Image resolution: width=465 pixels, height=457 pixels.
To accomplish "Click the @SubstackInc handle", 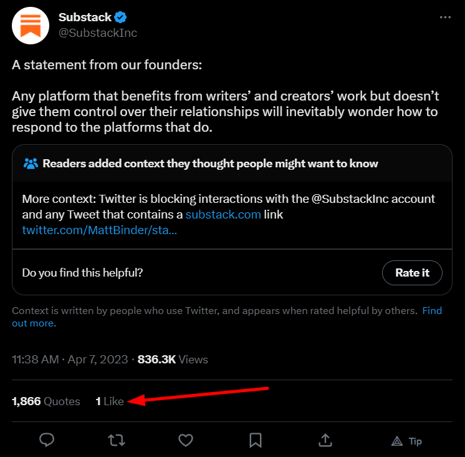I will tap(97, 33).
